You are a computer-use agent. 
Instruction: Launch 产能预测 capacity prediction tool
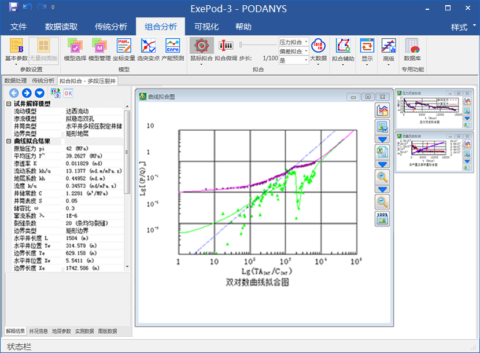click(x=172, y=49)
